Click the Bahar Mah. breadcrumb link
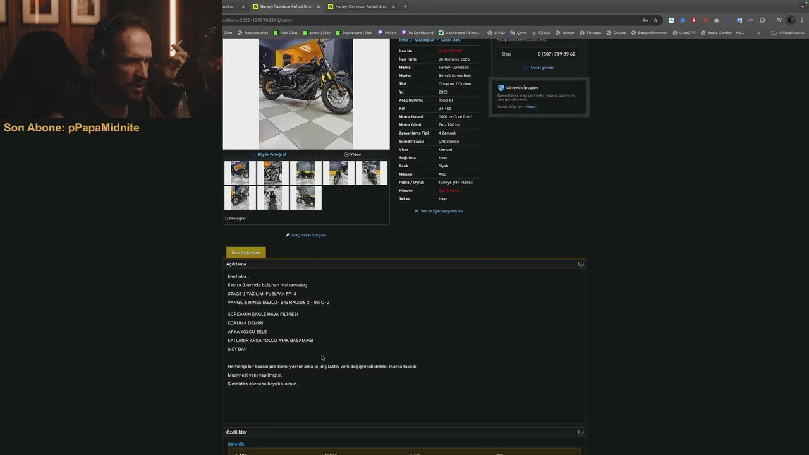Screen dimensions: 809x455 click(x=451, y=40)
